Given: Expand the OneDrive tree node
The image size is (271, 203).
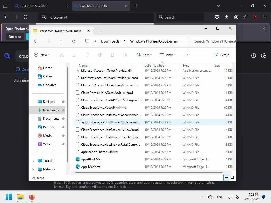Looking at the screenshot, I should [33, 85].
